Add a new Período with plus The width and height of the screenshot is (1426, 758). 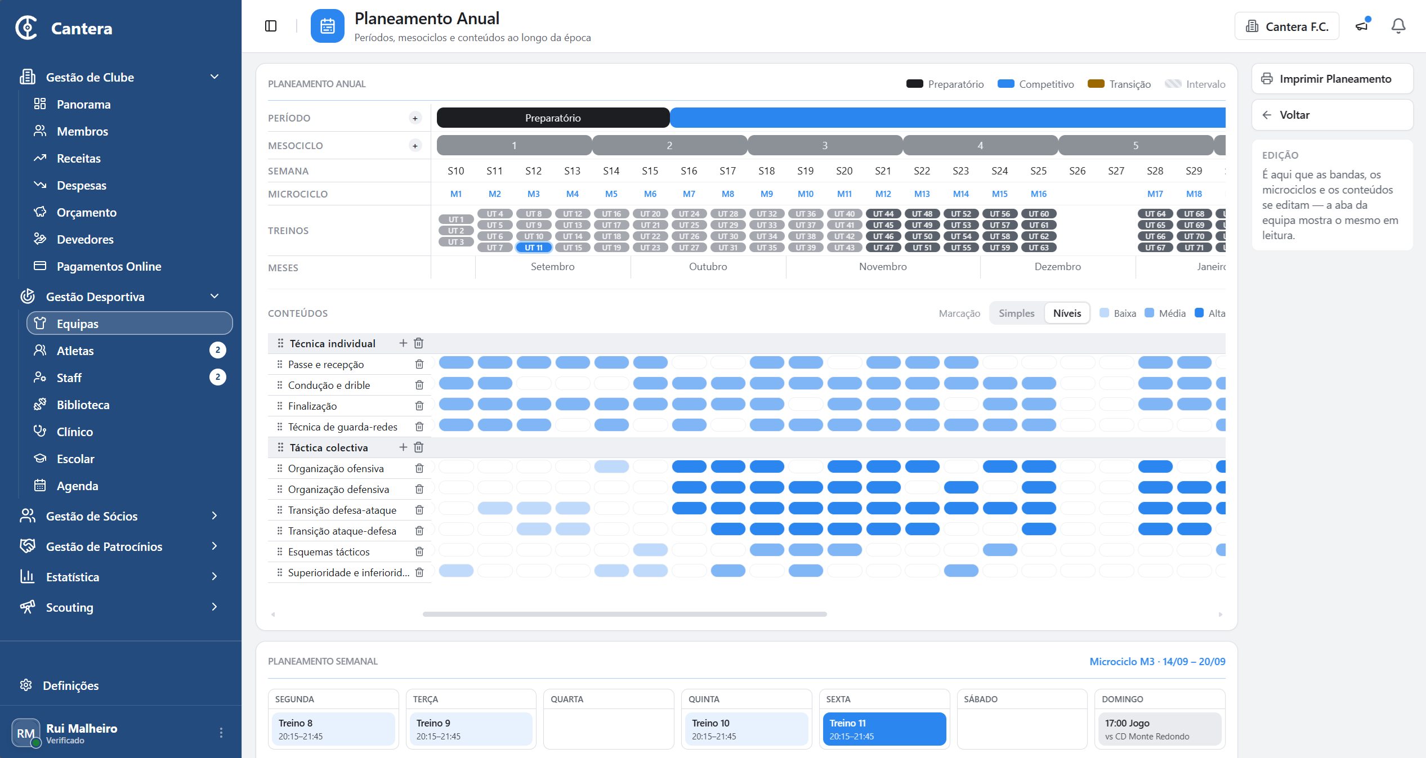point(415,118)
